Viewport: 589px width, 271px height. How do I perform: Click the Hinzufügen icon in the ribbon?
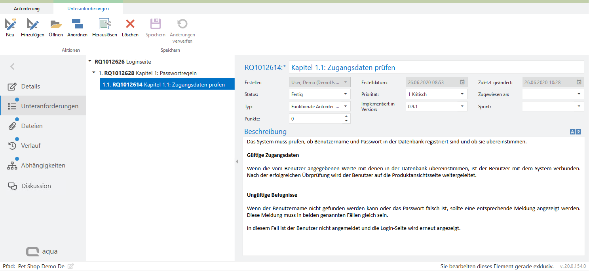tap(32, 24)
